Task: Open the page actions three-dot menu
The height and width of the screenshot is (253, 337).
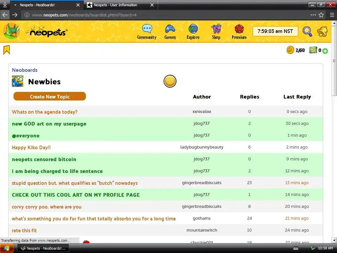Action: [313, 15]
